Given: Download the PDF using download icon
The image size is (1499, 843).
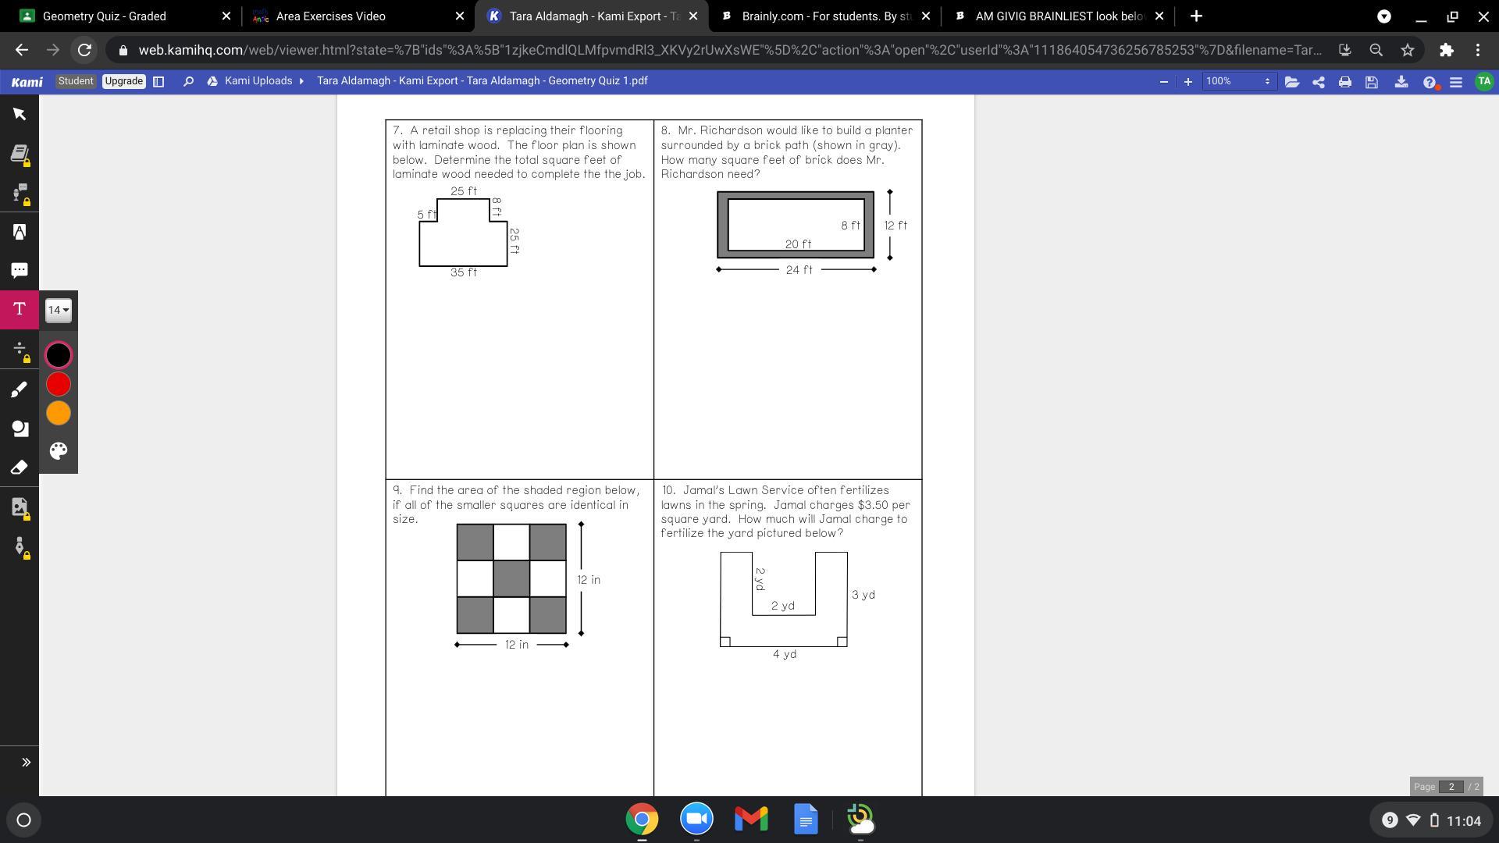Looking at the screenshot, I should click(x=1401, y=81).
